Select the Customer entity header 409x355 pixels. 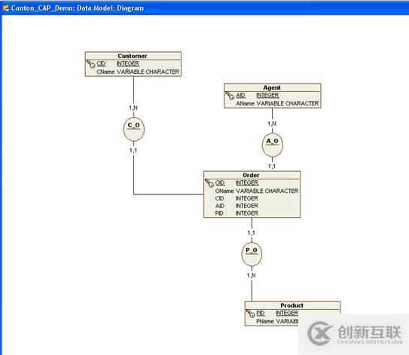(x=133, y=56)
